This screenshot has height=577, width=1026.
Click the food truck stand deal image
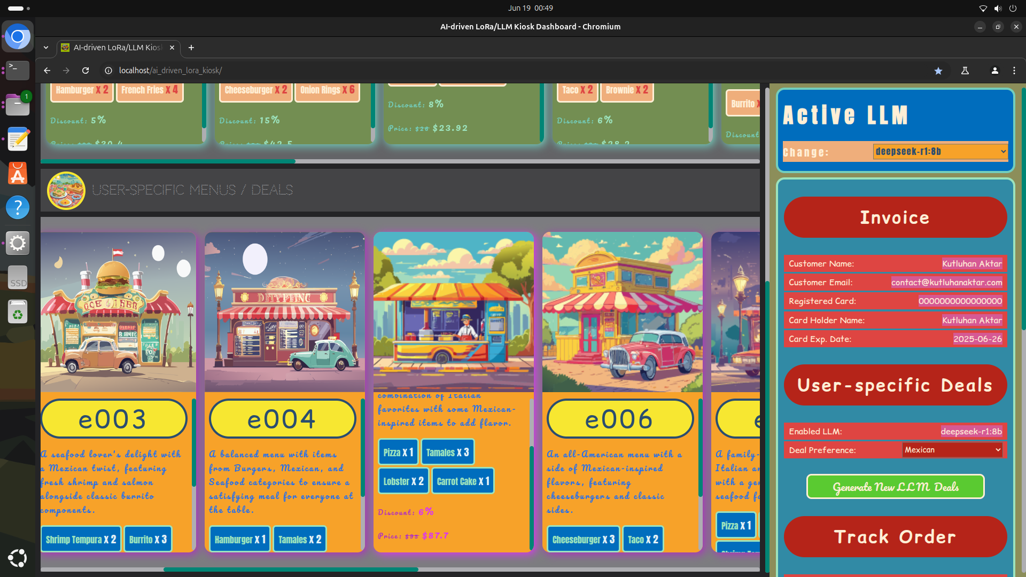coord(453,311)
